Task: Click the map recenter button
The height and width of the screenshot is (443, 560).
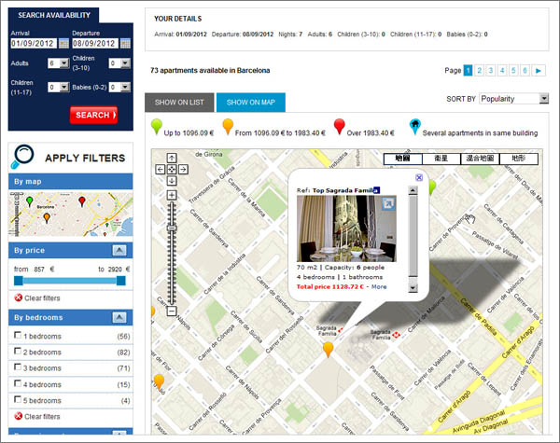Action: click(172, 170)
